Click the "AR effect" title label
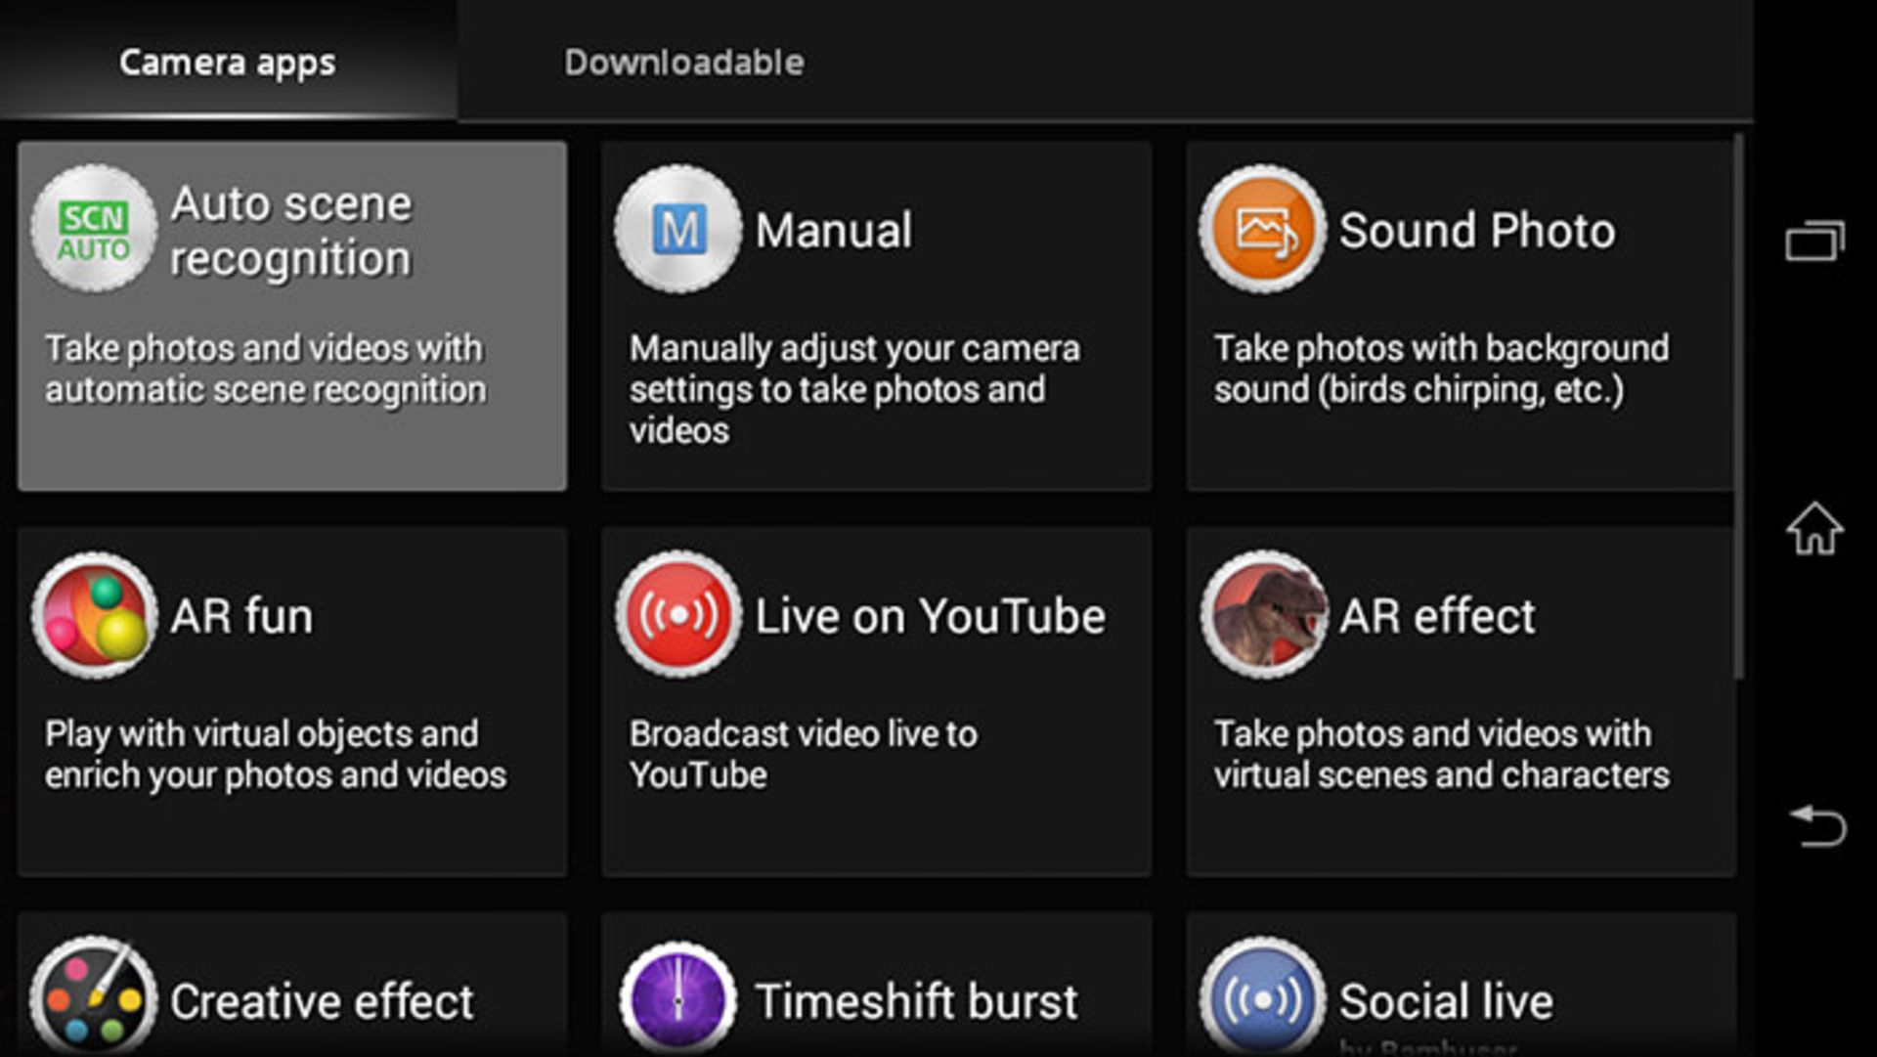1877x1057 pixels. (1436, 616)
